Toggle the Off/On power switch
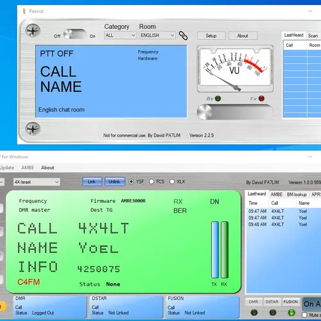This screenshot has height=321, width=321. [x=74, y=34]
